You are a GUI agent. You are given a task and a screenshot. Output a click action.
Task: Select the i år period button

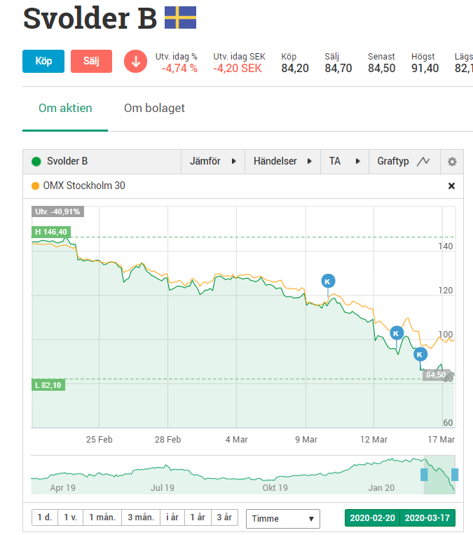172,517
